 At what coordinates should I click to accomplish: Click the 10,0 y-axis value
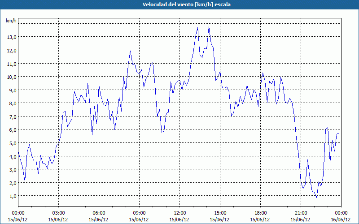click(x=12, y=77)
